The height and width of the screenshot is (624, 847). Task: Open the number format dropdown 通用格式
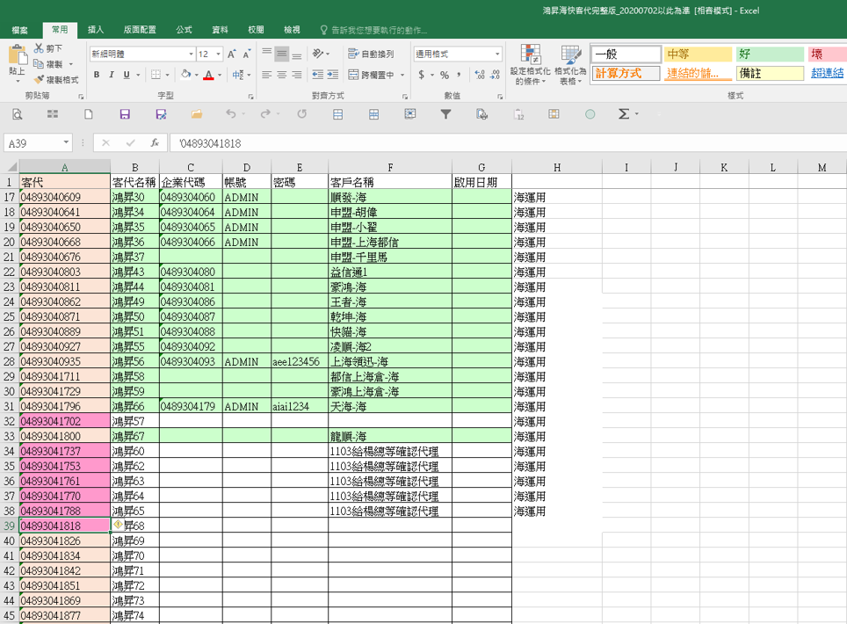496,54
